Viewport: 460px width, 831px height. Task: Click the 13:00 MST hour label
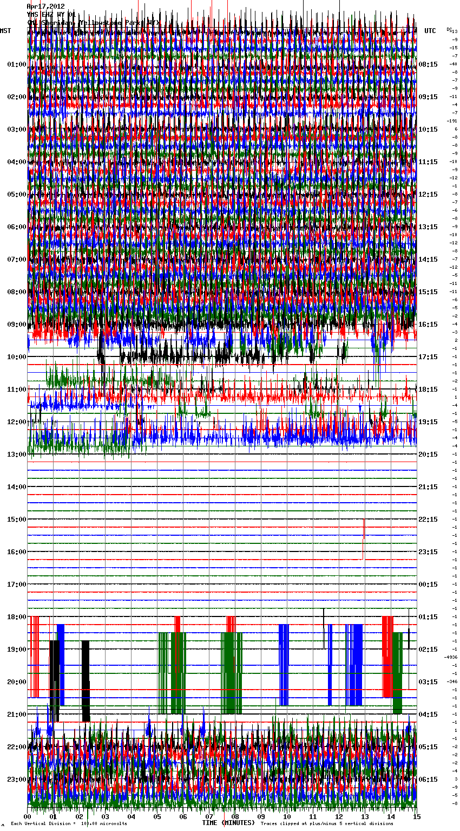(16, 455)
